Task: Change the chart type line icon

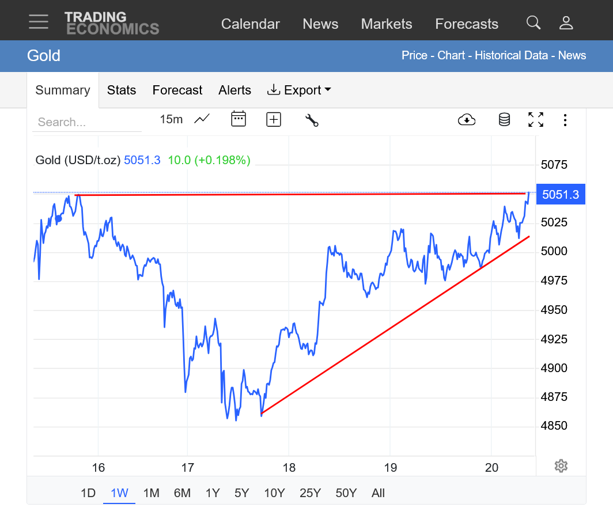Action: [x=202, y=119]
